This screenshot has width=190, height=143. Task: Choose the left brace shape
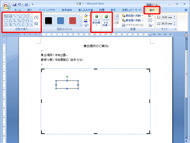tap(23, 25)
